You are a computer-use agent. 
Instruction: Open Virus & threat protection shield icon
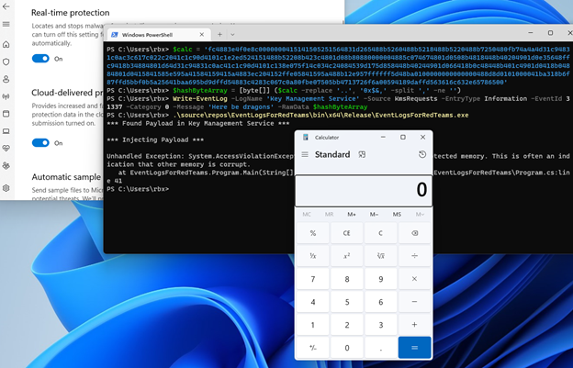[x=6, y=61]
